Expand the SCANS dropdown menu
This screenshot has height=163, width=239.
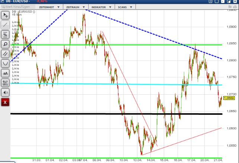(x=125, y=7)
